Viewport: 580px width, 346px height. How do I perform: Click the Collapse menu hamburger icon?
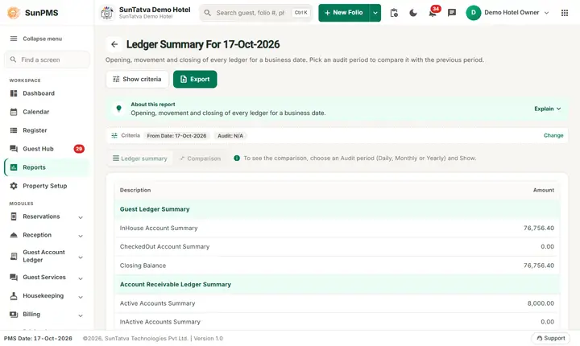click(14, 39)
